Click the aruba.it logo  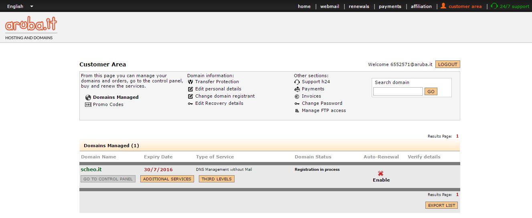point(31,25)
